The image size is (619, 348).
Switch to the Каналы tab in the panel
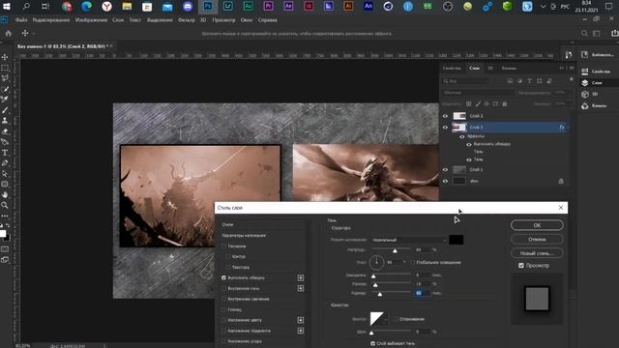509,69
